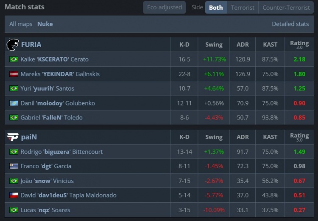Switch side filter to Terrorist
Viewport: 318px width, 221px height.
click(243, 7)
